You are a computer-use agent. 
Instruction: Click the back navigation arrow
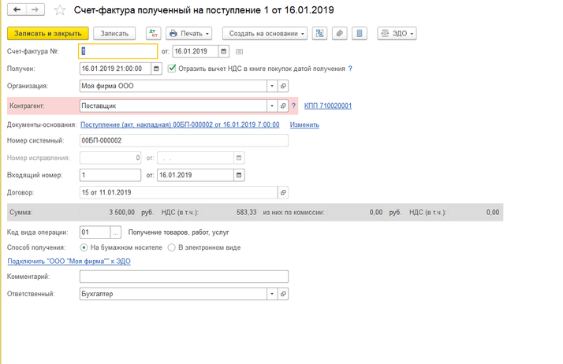coord(17,10)
